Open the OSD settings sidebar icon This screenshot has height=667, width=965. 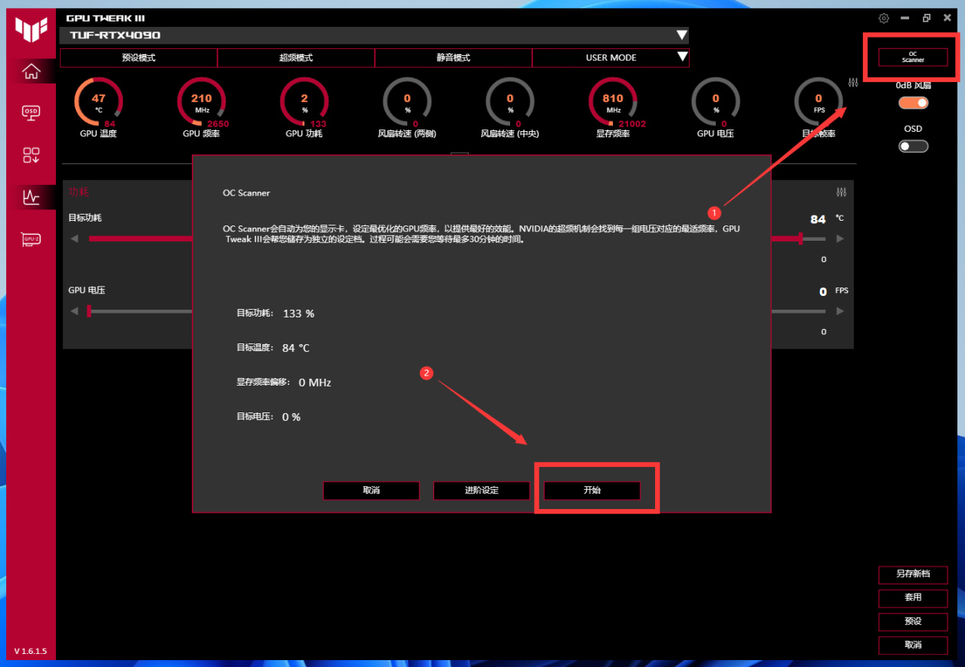tap(31, 113)
